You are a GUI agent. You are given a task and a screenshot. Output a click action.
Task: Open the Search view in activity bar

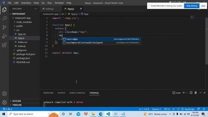coord(4,18)
